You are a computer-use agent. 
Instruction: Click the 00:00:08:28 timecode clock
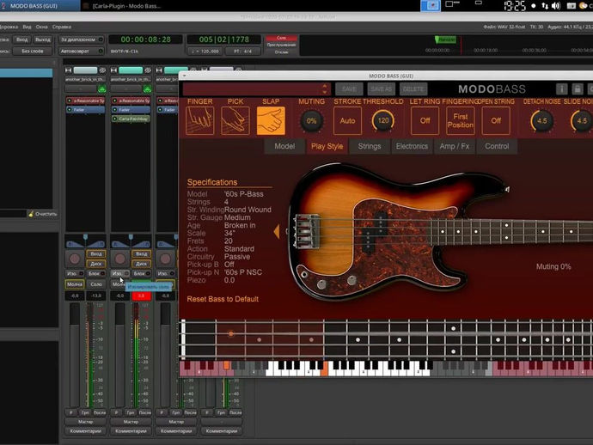[145, 40]
